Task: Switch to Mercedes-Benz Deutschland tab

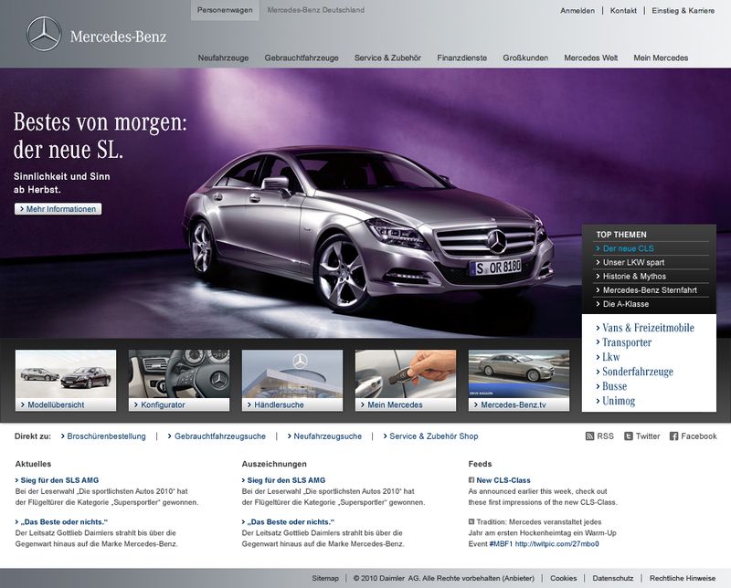Action: point(316,10)
